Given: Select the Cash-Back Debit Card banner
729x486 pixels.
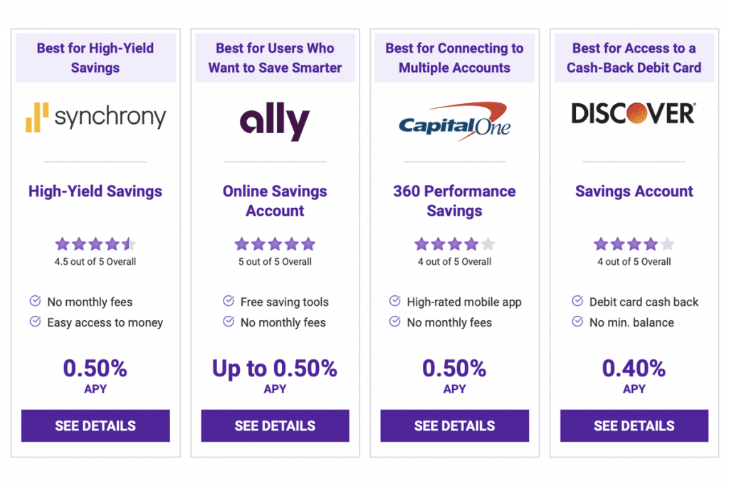Looking at the screenshot, I should click(634, 58).
